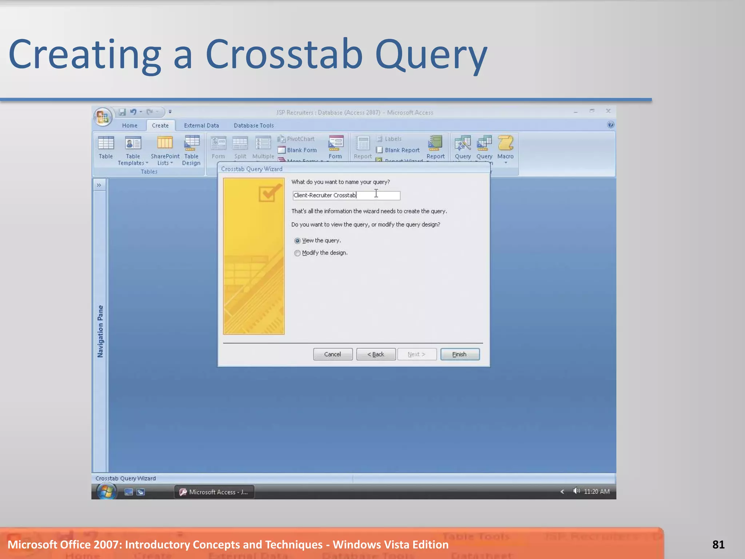This screenshot has width=745, height=559.
Task: Show hidden tray icons arrow
Action: click(562, 492)
